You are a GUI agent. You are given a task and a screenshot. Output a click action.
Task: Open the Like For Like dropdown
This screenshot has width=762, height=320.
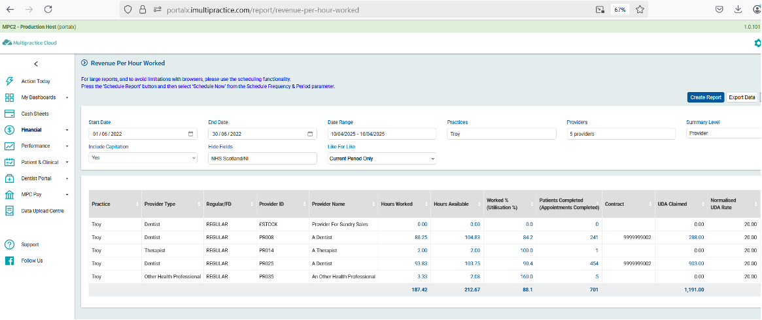pyautogui.click(x=382, y=159)
